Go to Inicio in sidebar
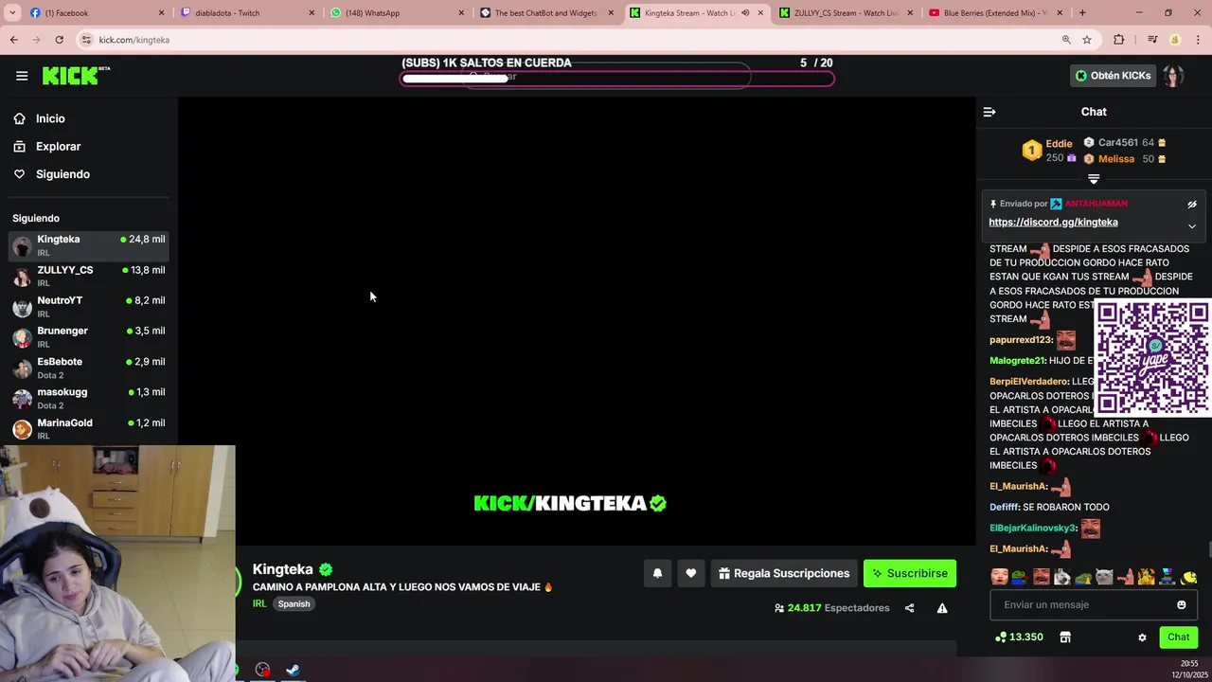This screenshot has height=682, width=1212. [x=50, y=118]
